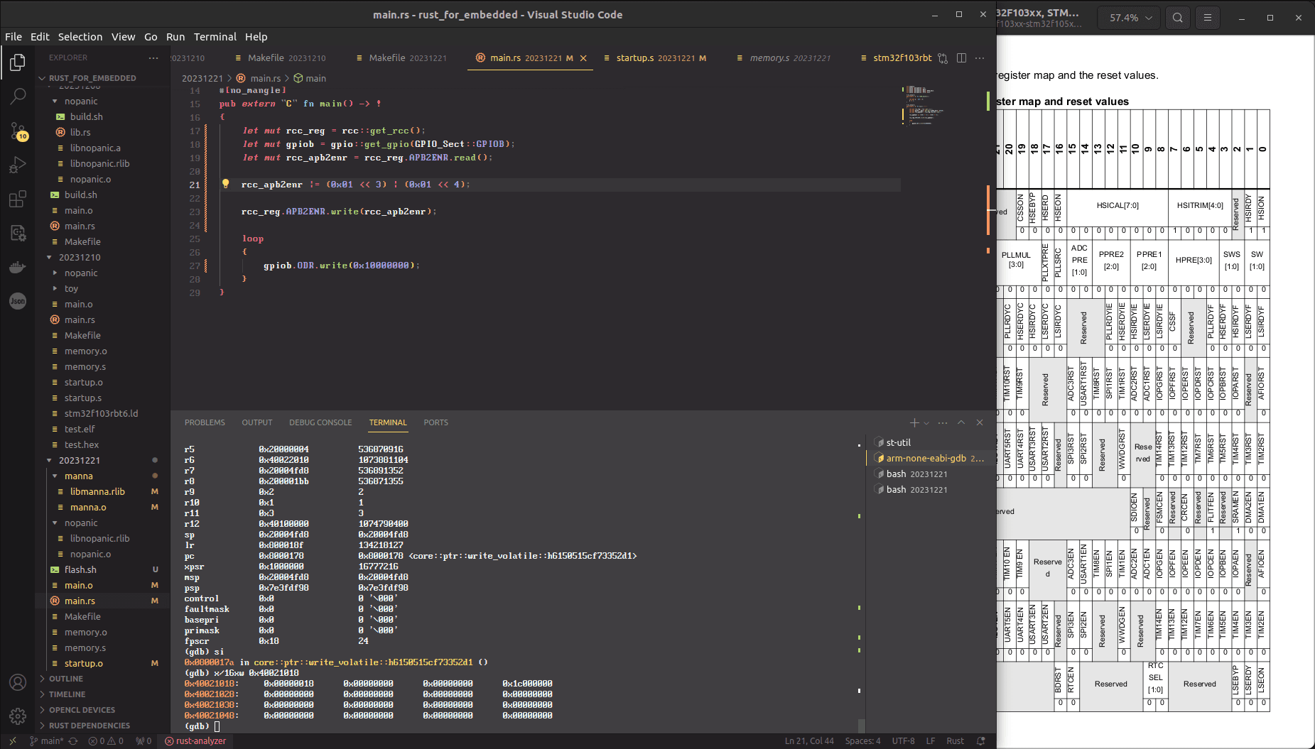Open the Extensions view

click(x=18, y=199)
